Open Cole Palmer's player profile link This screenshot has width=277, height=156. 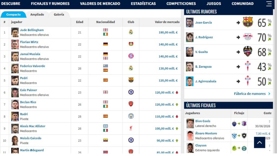pos(28,90)
